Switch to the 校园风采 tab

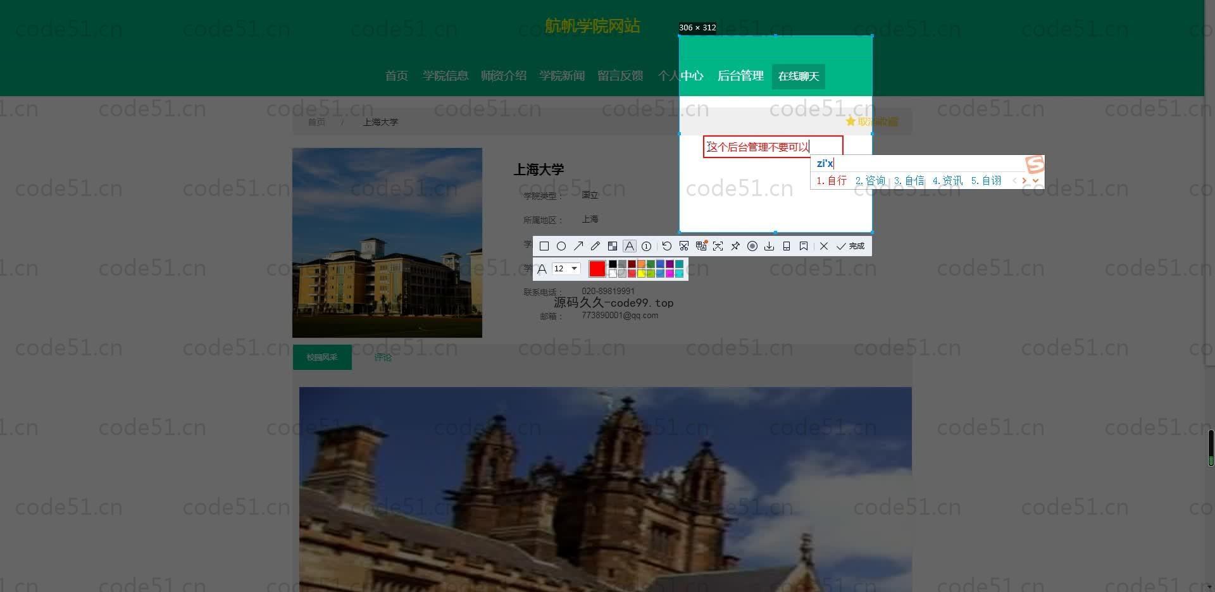[322, 357]
